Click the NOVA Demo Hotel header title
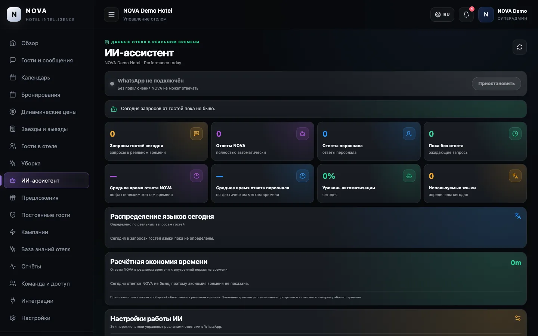Viewport: 538px width, 336px height. click(148, 11)
